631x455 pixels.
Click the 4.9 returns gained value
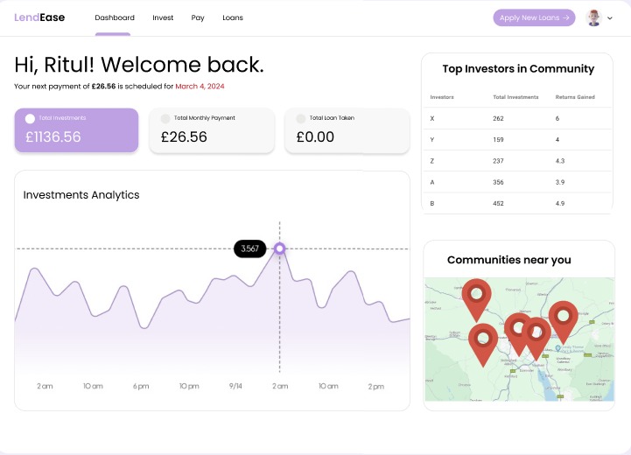(560, 204)
